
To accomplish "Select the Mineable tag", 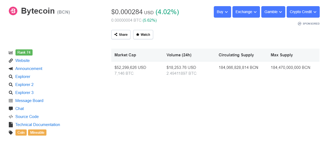I will (x=37, y=133).
